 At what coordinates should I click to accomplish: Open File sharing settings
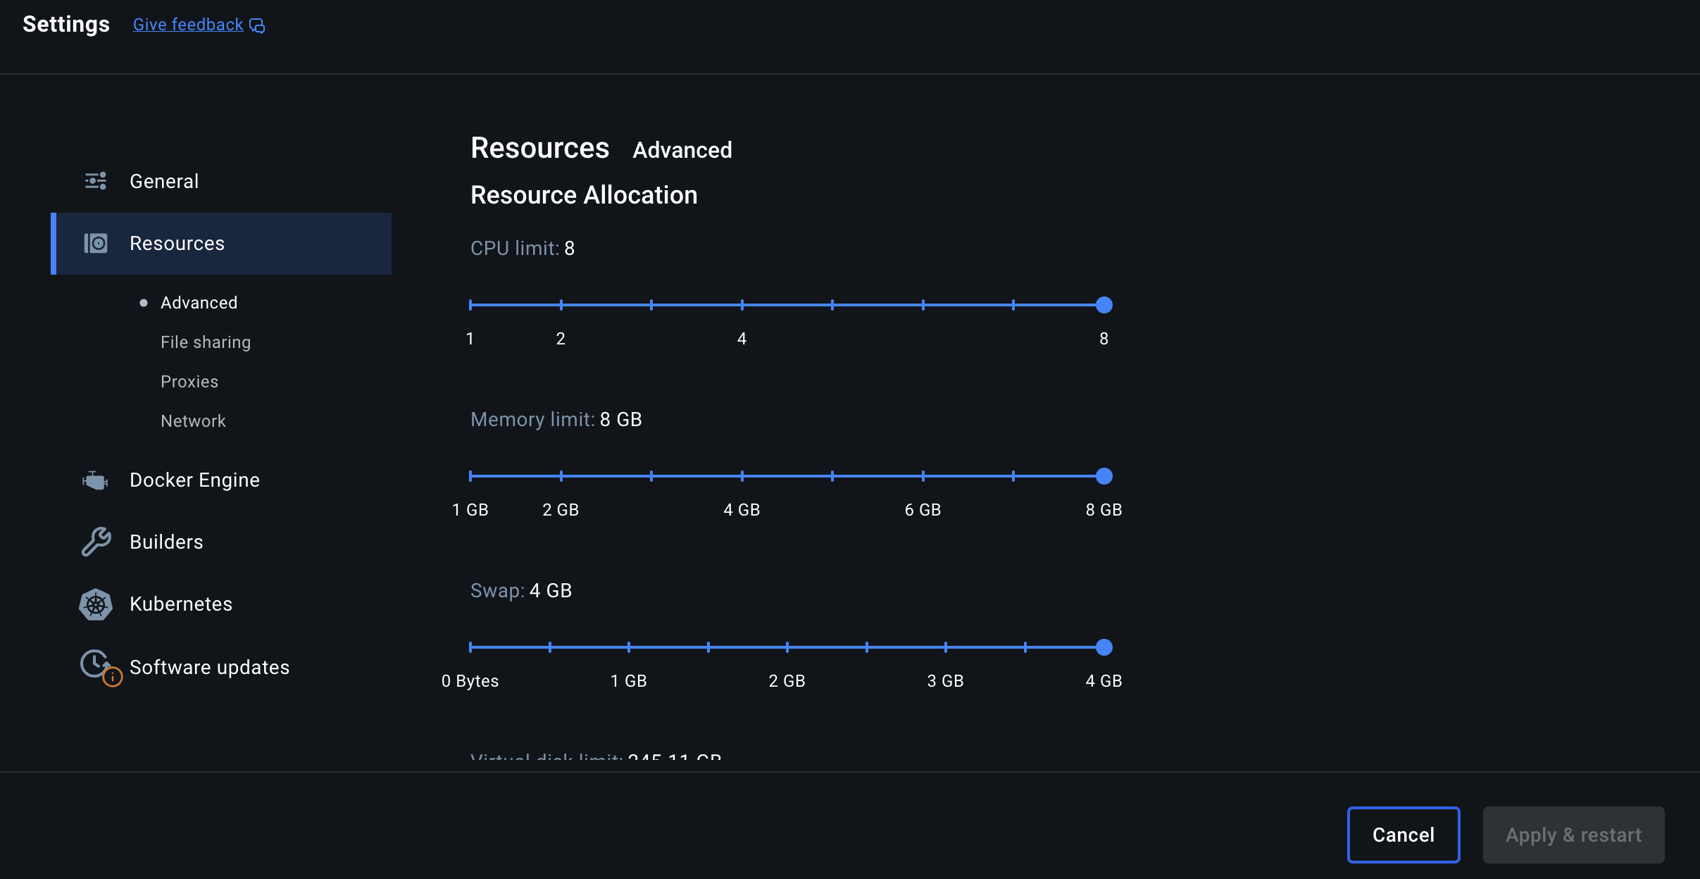tap(205, 342)
